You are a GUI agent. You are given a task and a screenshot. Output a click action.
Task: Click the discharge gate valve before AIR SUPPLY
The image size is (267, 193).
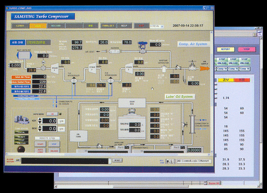tap(193, 66)
